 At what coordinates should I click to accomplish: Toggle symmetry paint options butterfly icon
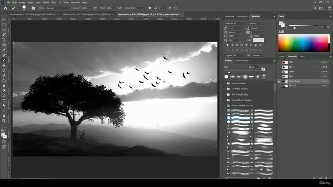pos(176,8)
